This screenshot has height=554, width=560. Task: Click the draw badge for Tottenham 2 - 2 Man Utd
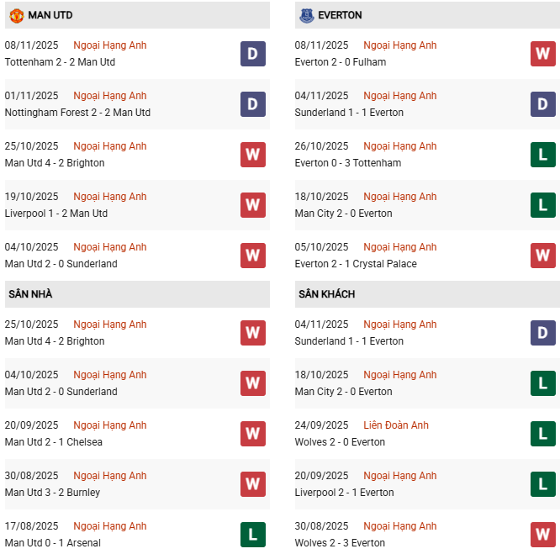tap(253, 54)
